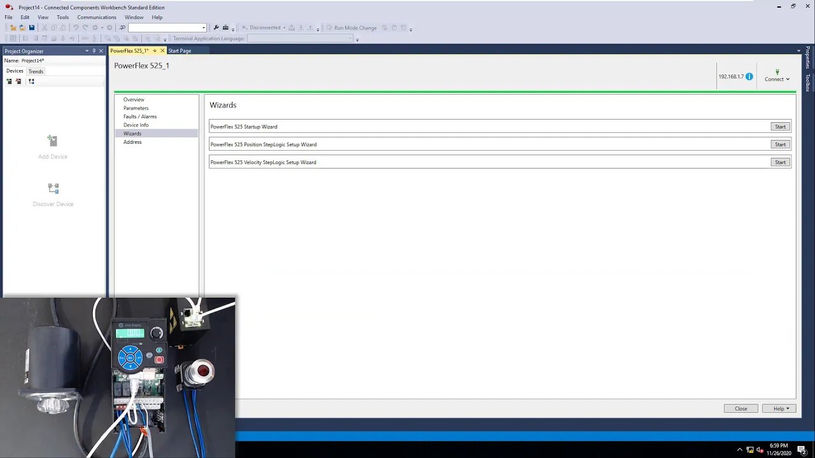Click the large Discover Device icon
Image resolution: width=815 pixels, height=458 pixels.
click(53, 188)
